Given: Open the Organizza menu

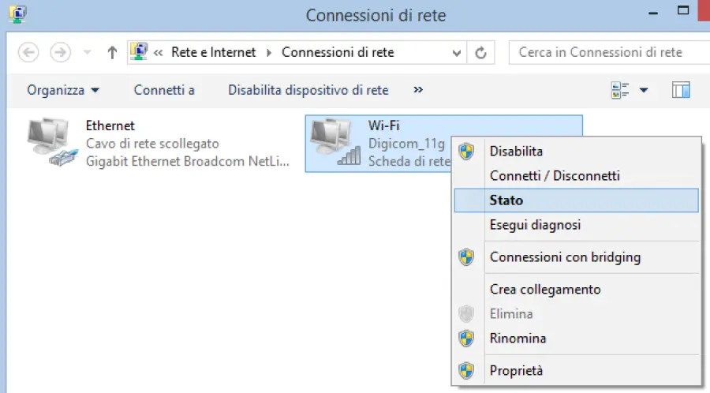Looking at the screenshot, I should (x=63, y=90).
